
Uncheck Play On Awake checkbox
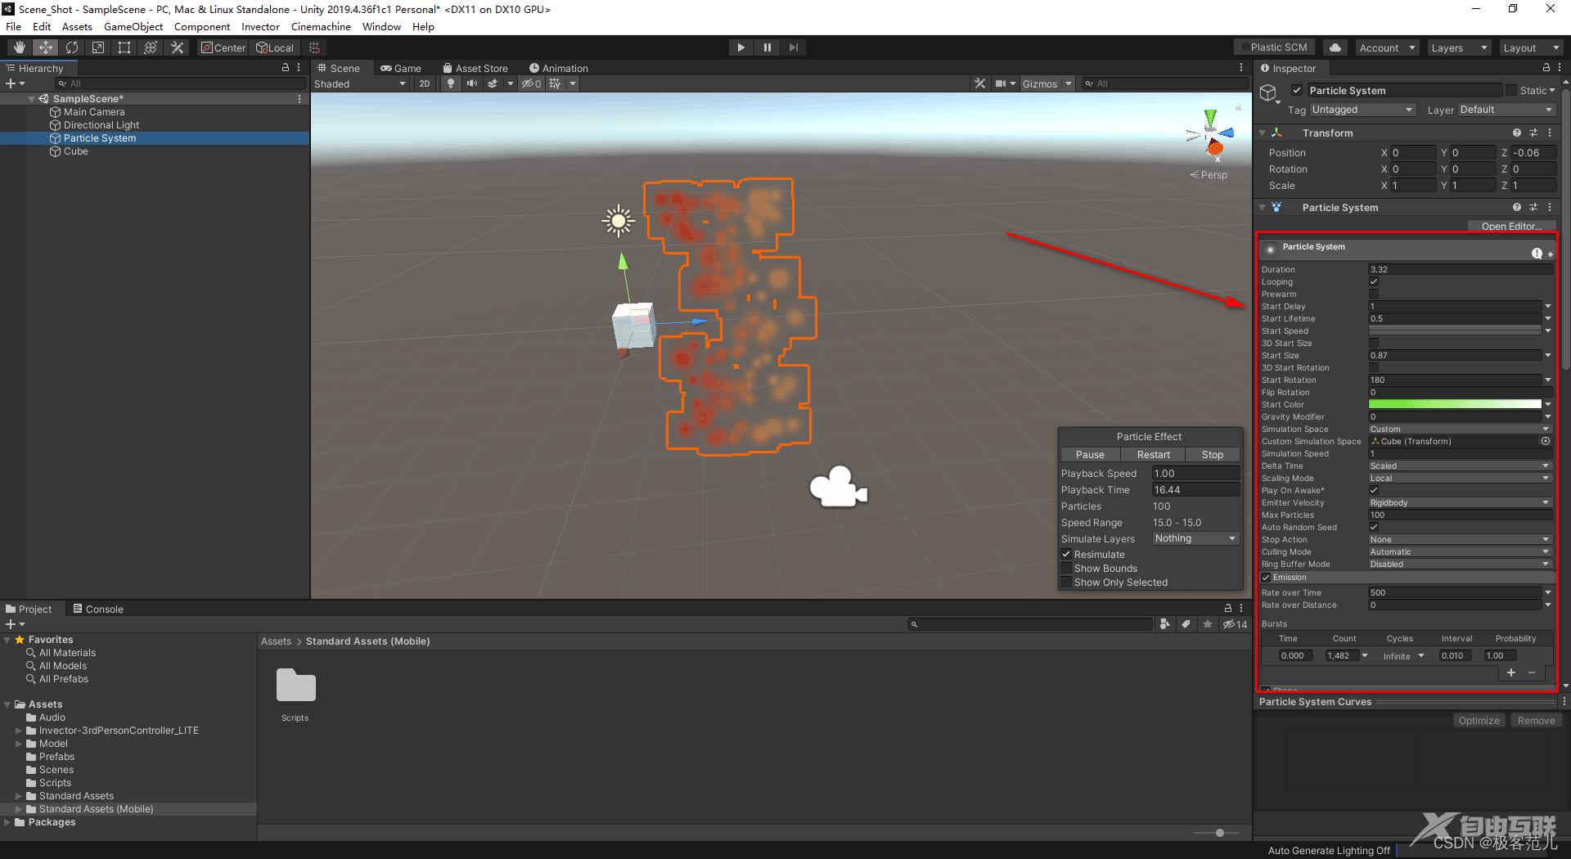(x=1374, y=490)
